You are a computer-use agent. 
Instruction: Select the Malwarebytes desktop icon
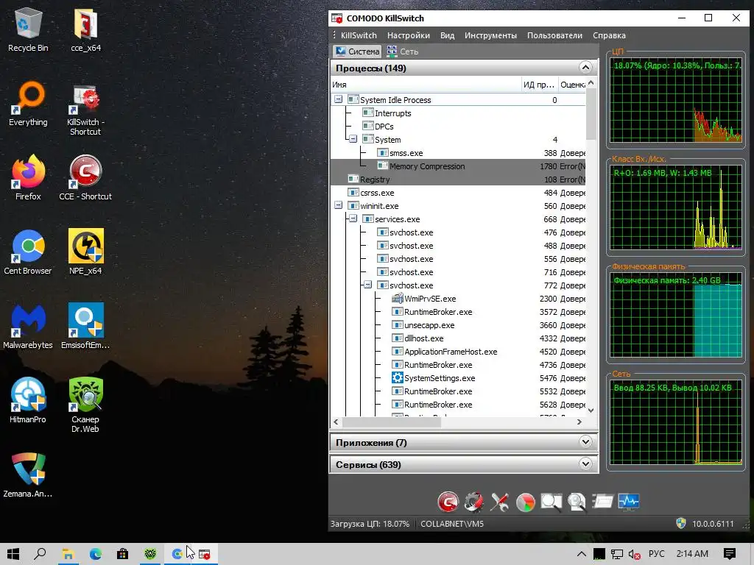tap(28, 327)
